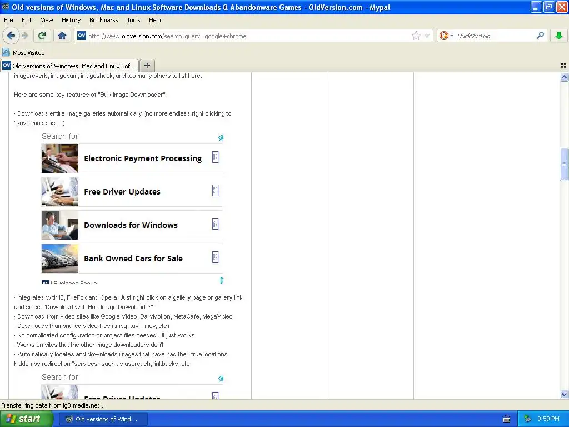Click the ad info icon by second Search for
This screenshot has height=427, width=569.
pos(221,379)
